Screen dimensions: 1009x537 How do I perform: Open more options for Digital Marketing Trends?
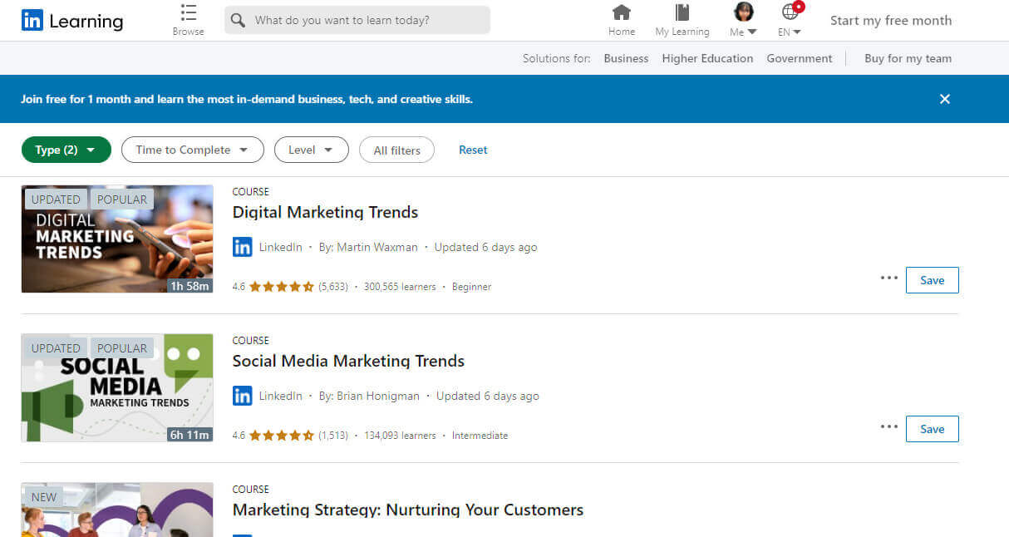click(889, 278)
